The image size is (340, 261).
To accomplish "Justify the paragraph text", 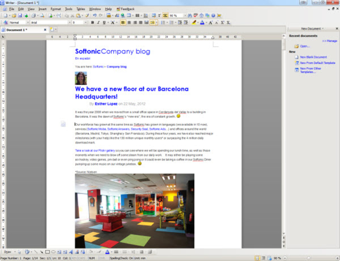I will (141, 22).
